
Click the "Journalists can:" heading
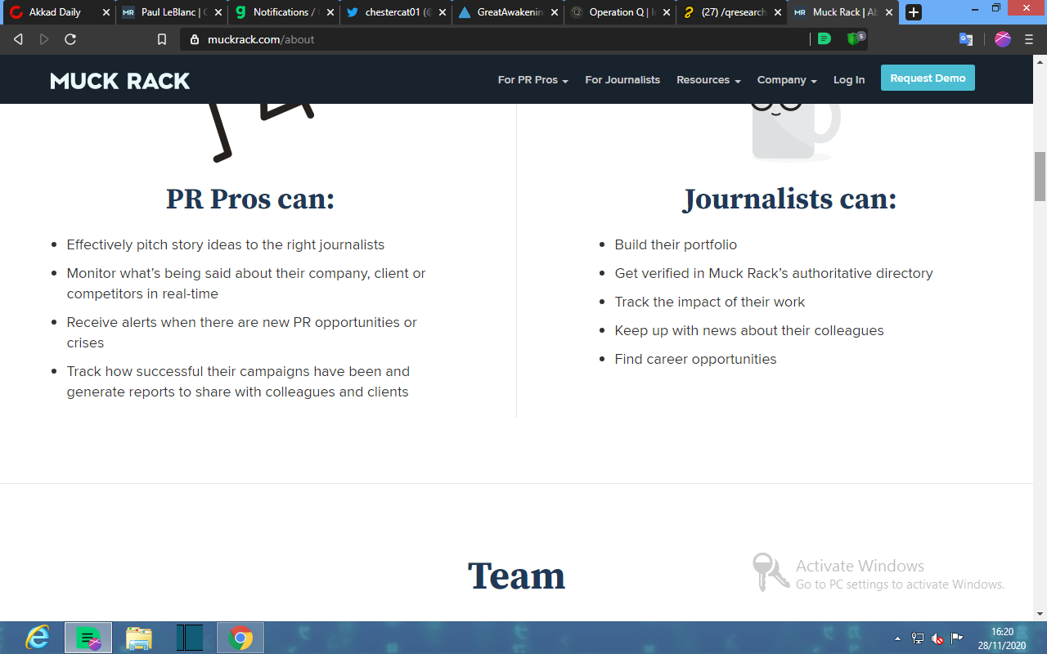point(790,199)
